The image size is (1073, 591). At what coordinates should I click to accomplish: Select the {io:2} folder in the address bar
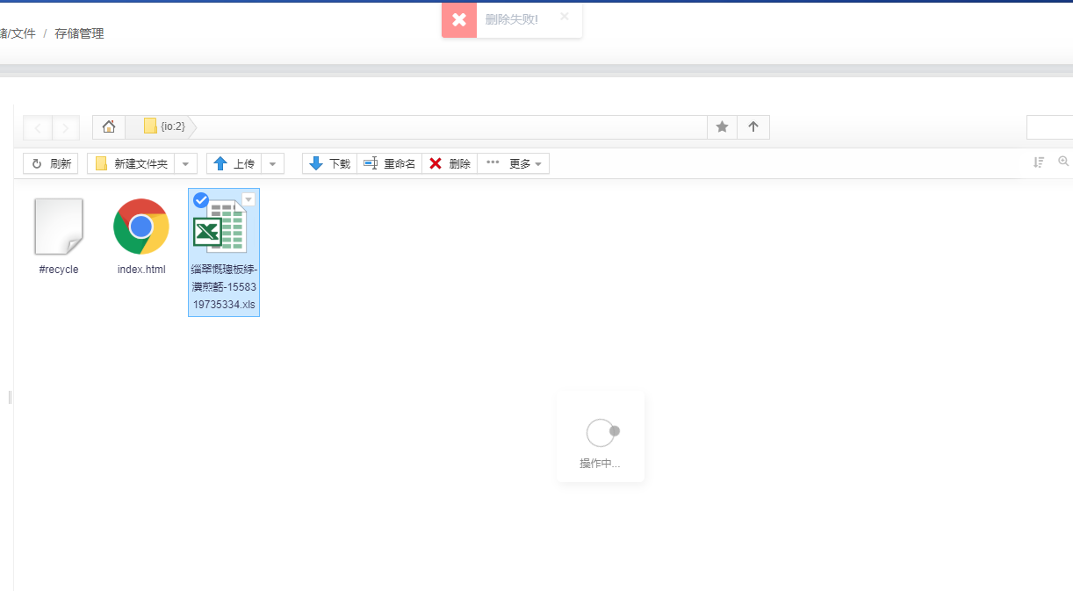(x=164, y=126)
